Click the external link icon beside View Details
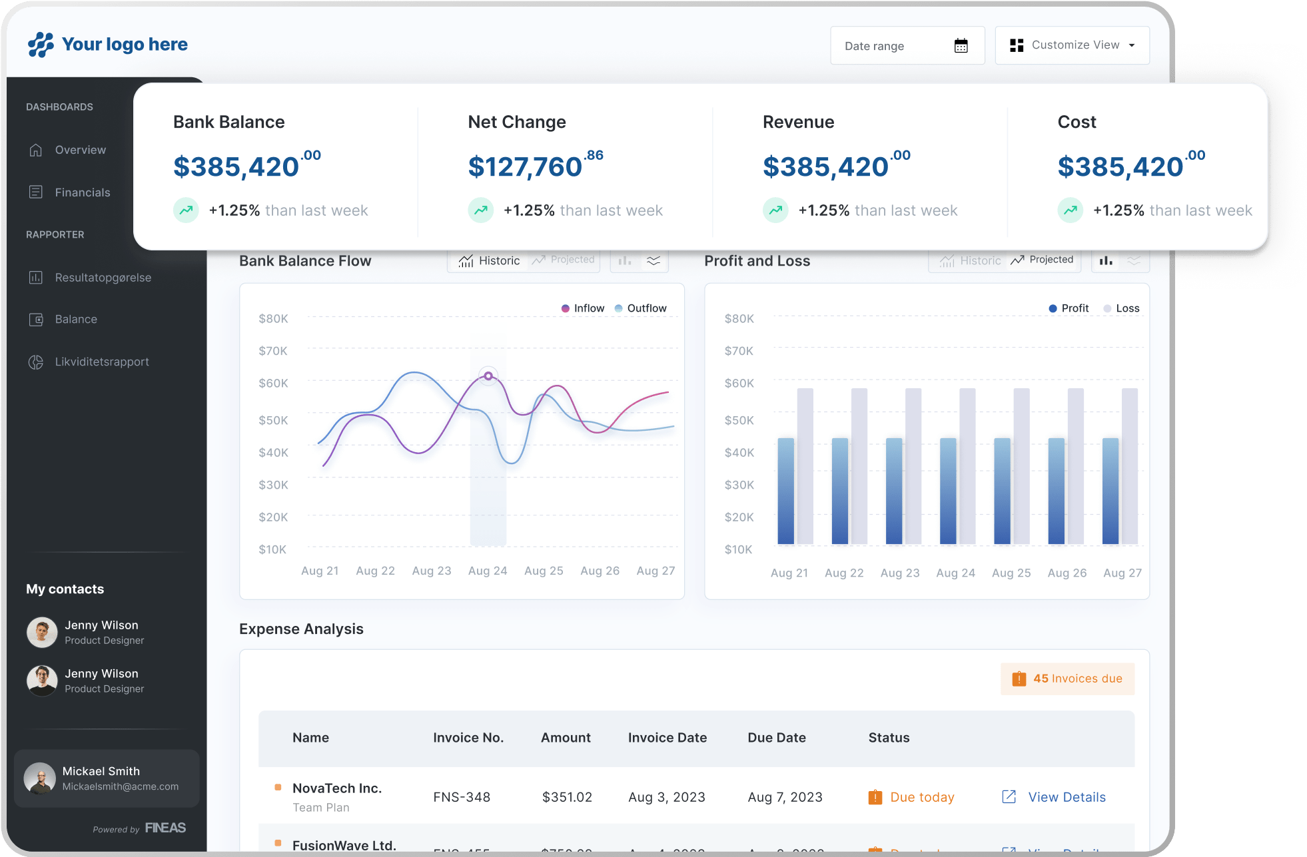1307x857 pixels. pos(1009,797)
